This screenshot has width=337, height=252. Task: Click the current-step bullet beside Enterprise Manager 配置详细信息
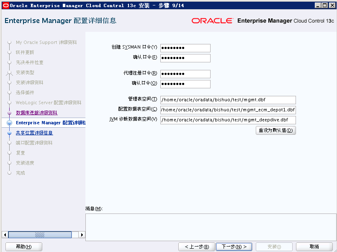[10, 123]
